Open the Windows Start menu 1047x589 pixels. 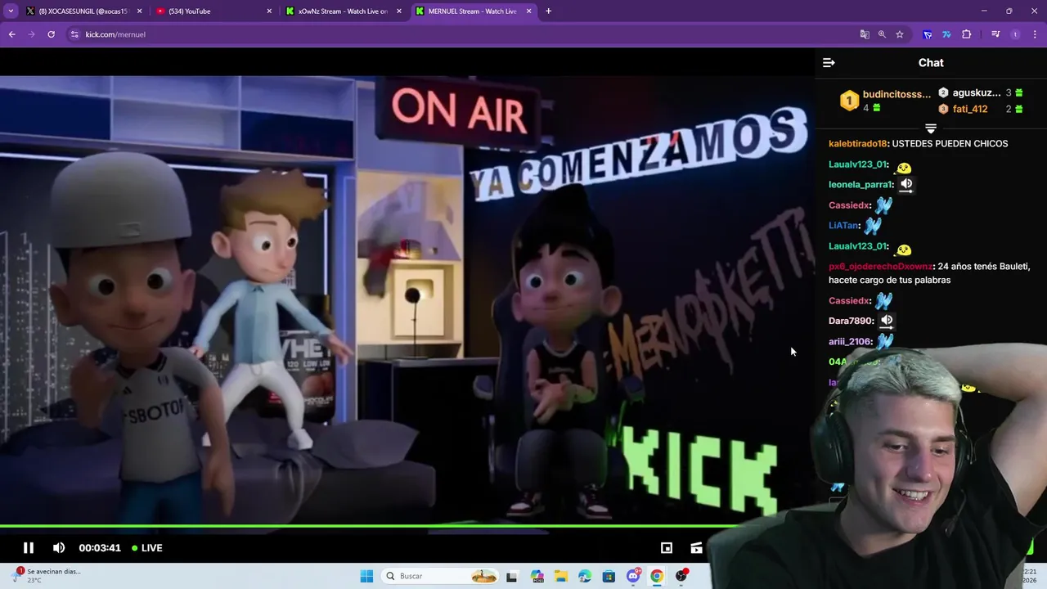point(366,576)
